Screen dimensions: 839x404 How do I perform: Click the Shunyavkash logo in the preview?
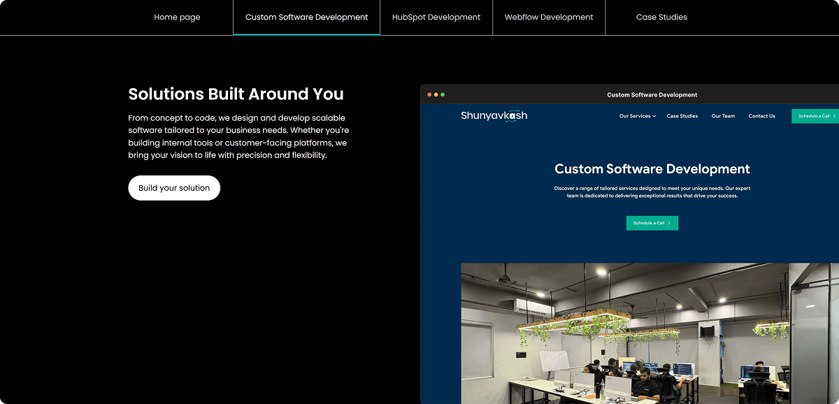pos(494,116)
